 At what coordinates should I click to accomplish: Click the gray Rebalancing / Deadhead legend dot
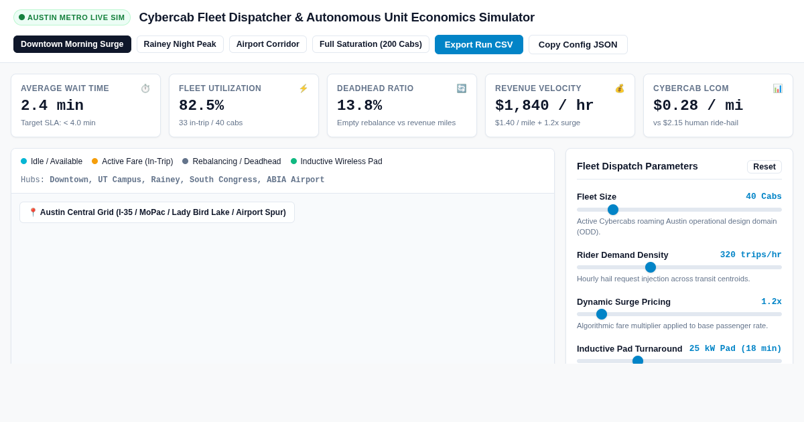[x=186, y=161]
